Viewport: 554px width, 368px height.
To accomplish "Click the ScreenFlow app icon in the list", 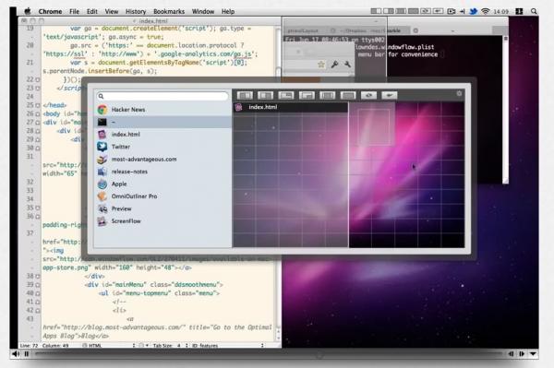I will 102,221.
